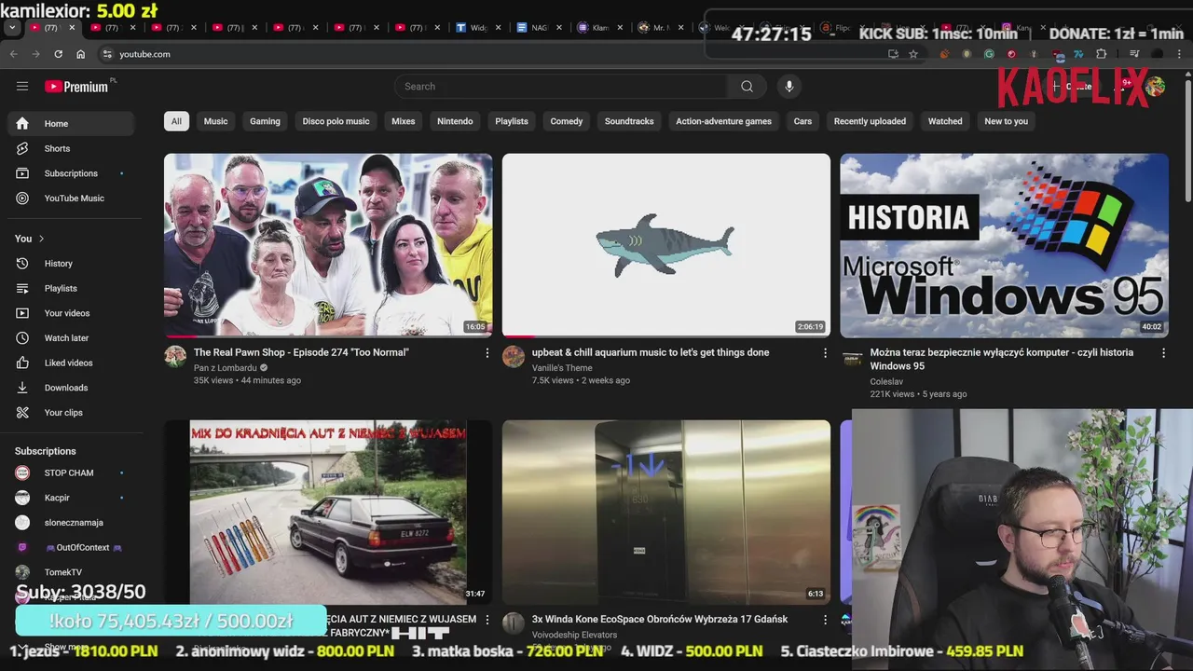View site information icon in address bar

107,54
